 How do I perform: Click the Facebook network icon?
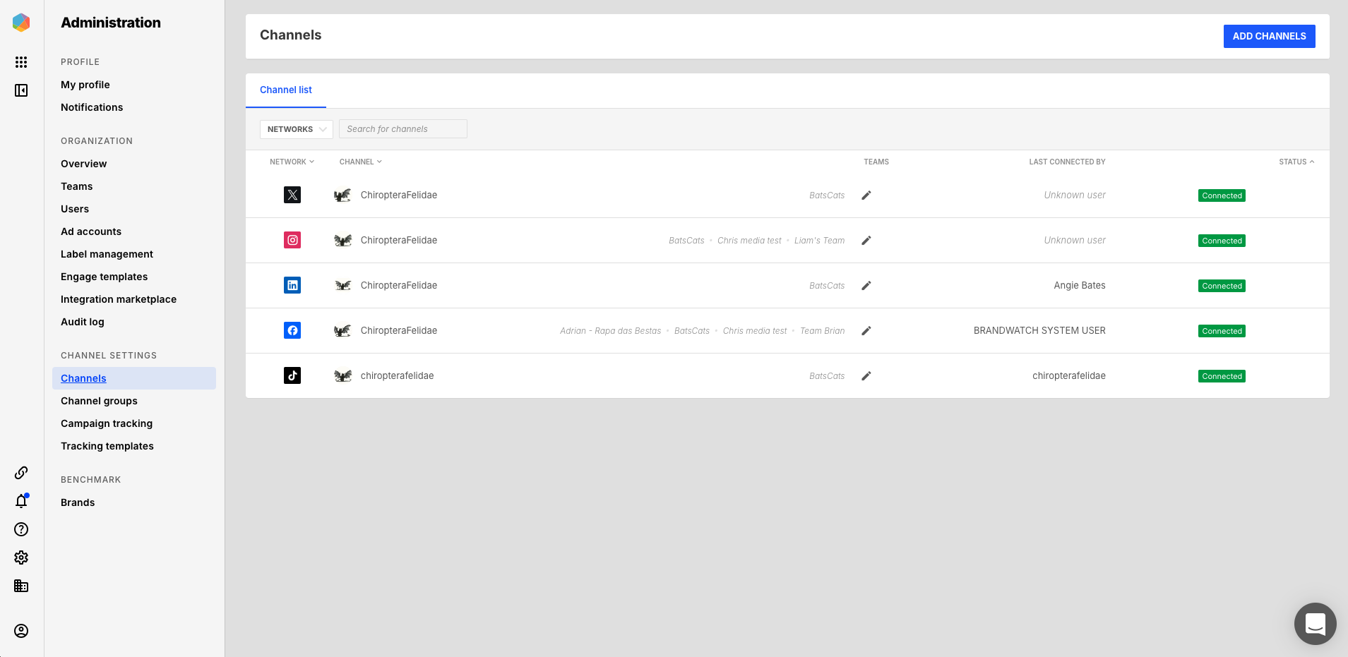point(292,330)
